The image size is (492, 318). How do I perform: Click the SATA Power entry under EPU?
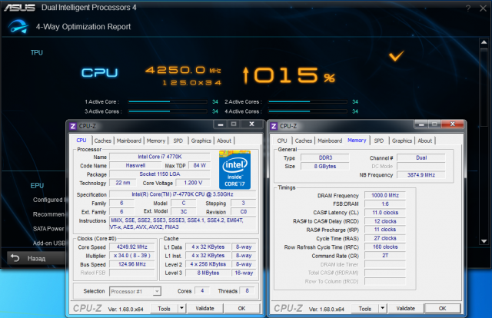pos(48,229)
